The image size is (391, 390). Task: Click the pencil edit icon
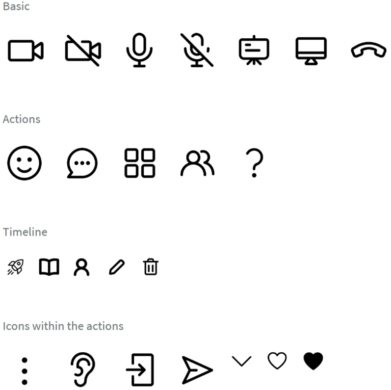(117, 267)
